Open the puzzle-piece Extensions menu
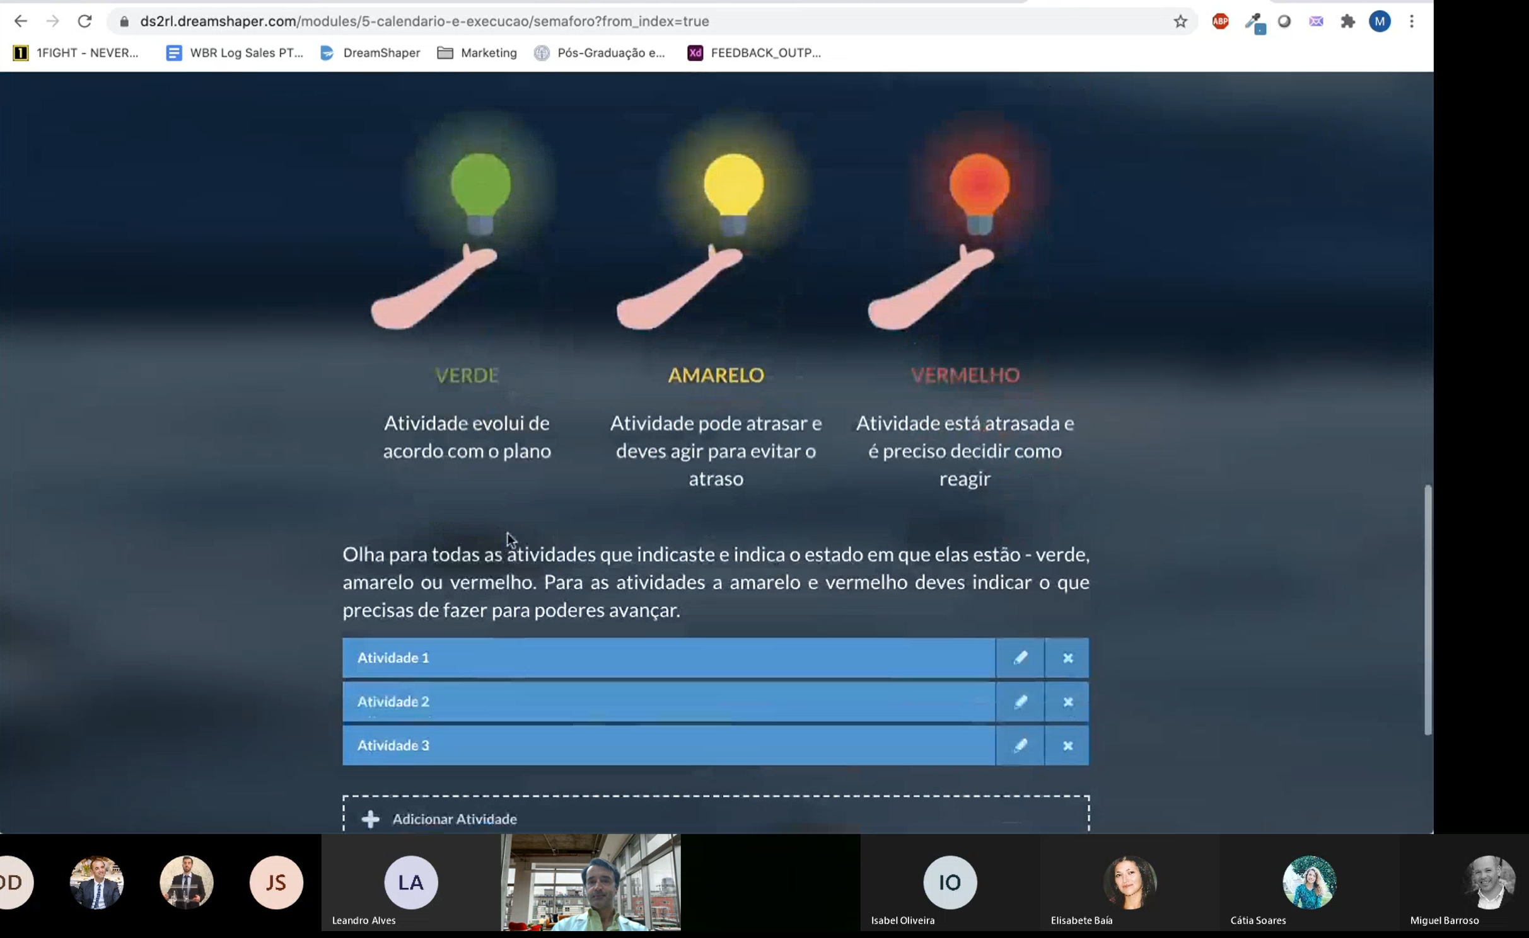Image resolution: width=1529 pixels, height=938 pixels. [x=1347, y=21]
